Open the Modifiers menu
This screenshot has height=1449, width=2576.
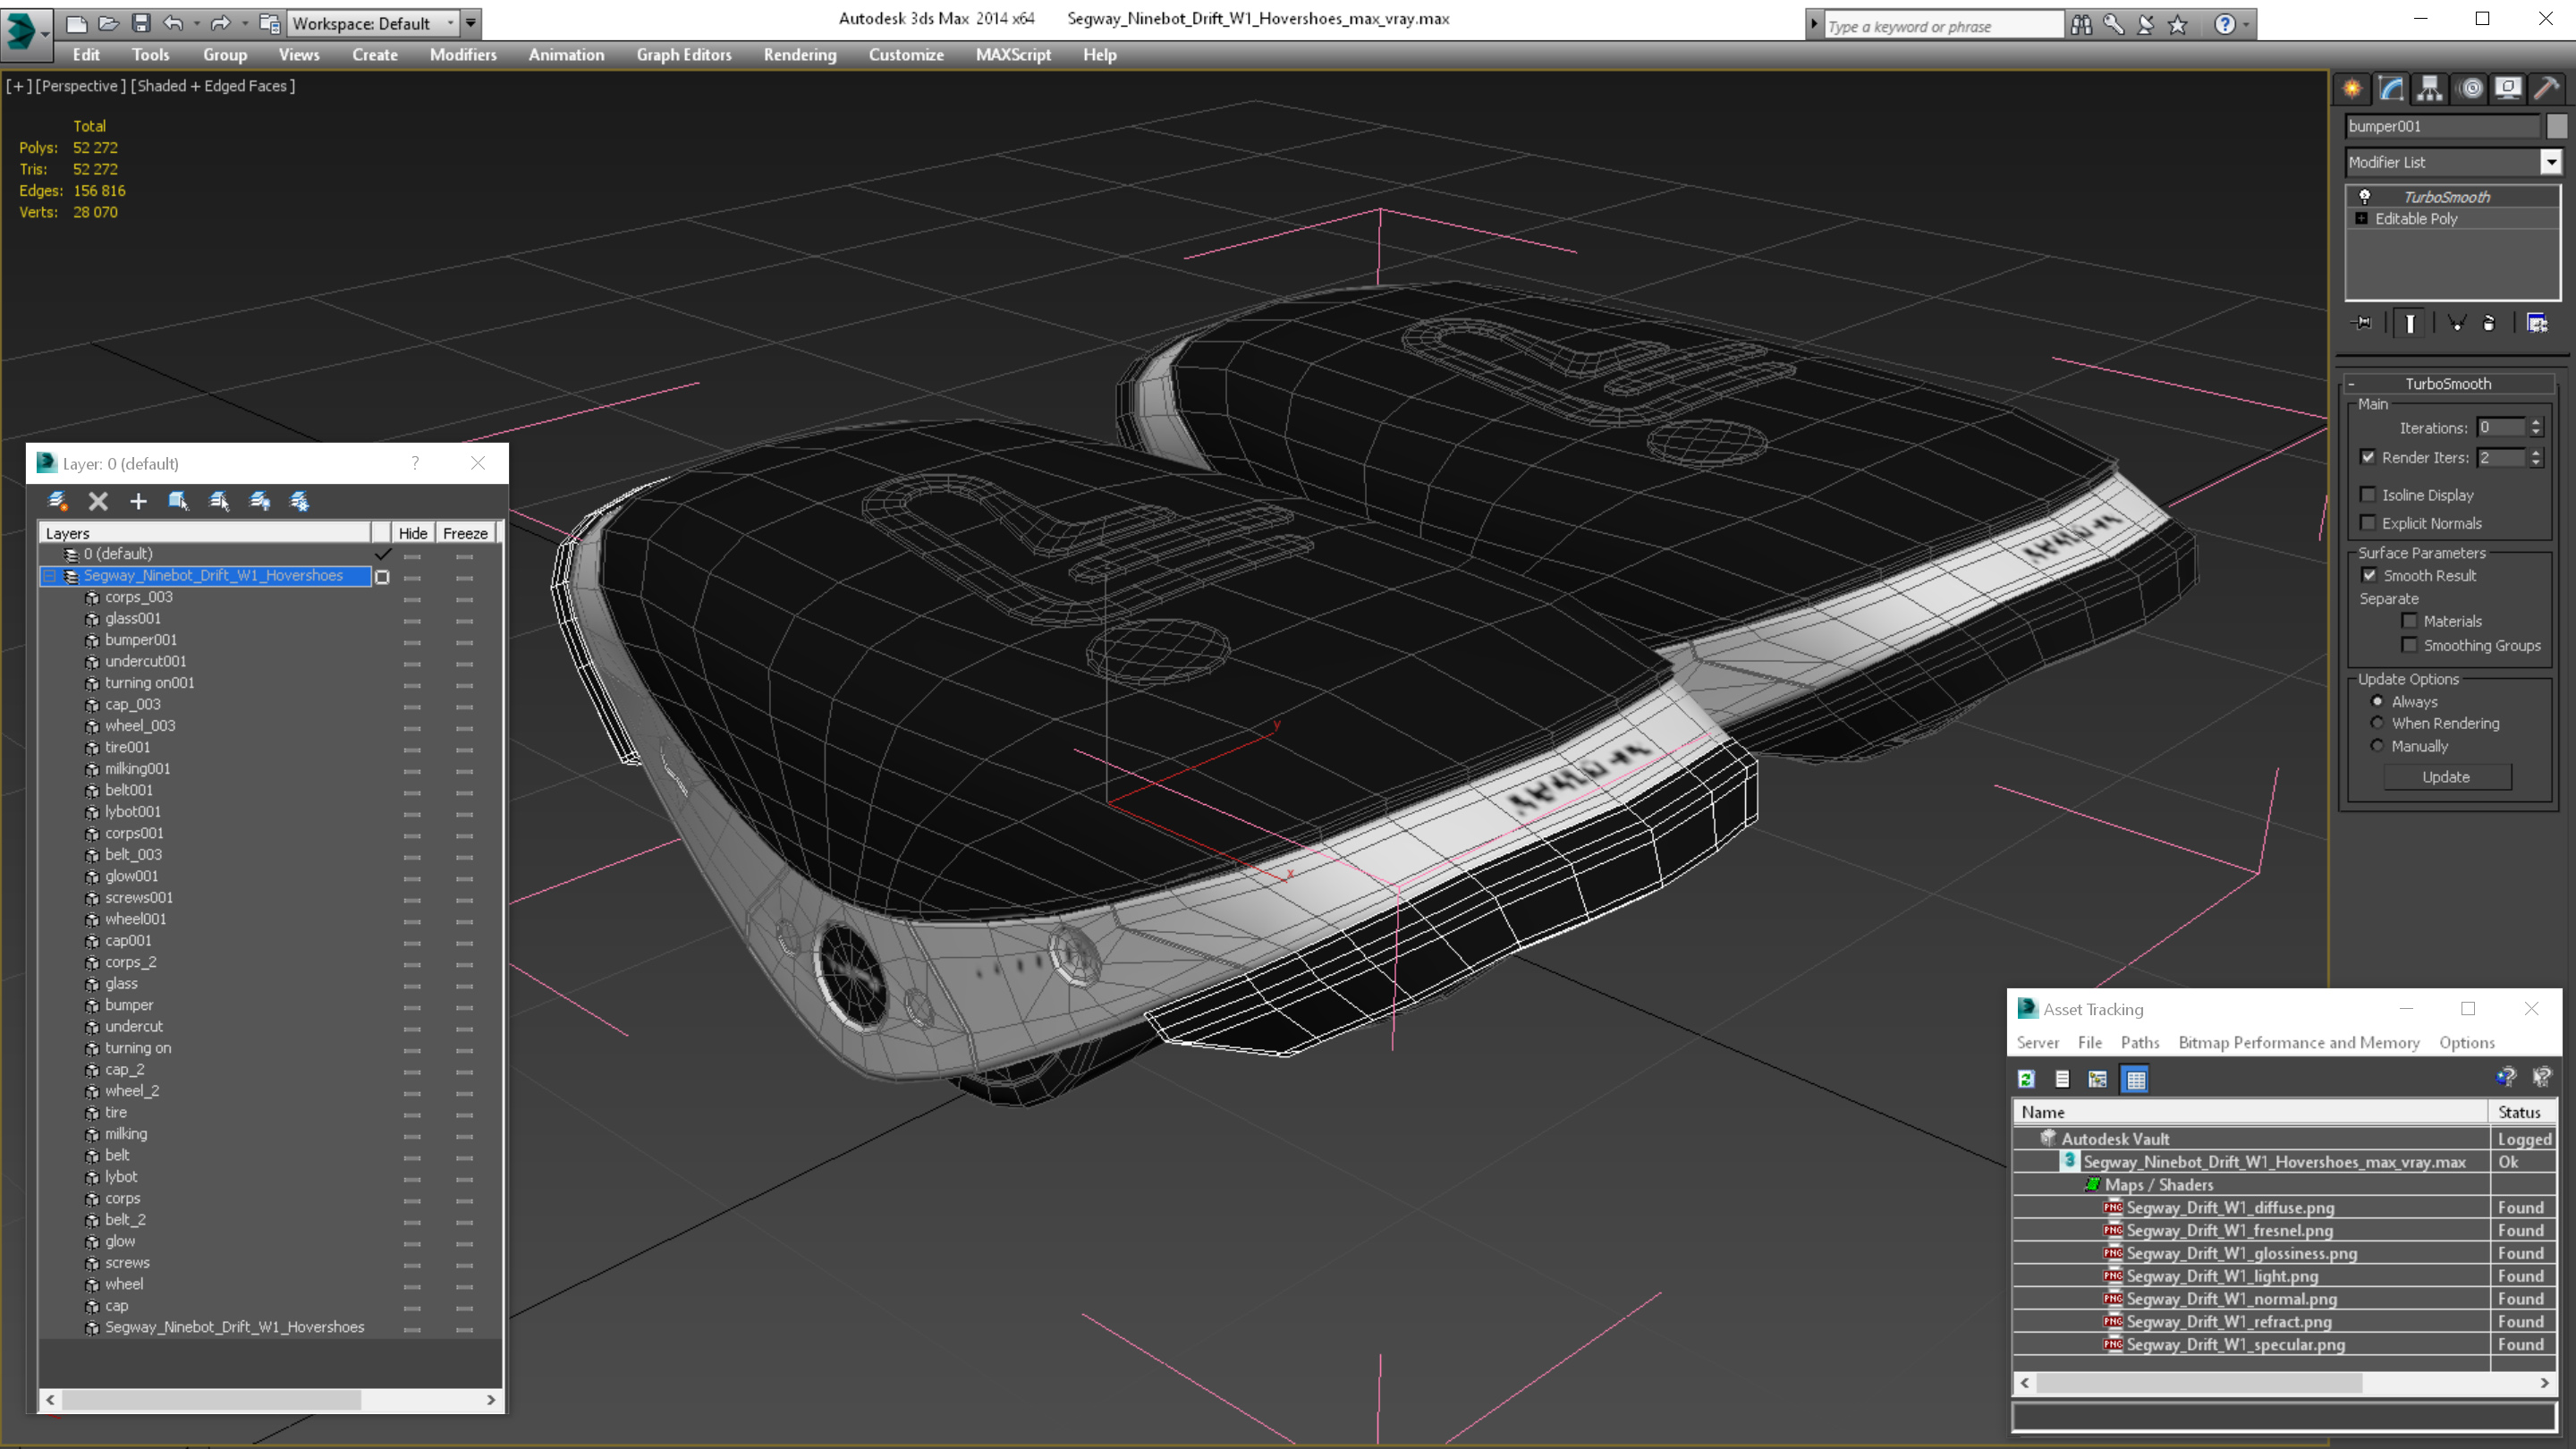(x=463, y=55)
